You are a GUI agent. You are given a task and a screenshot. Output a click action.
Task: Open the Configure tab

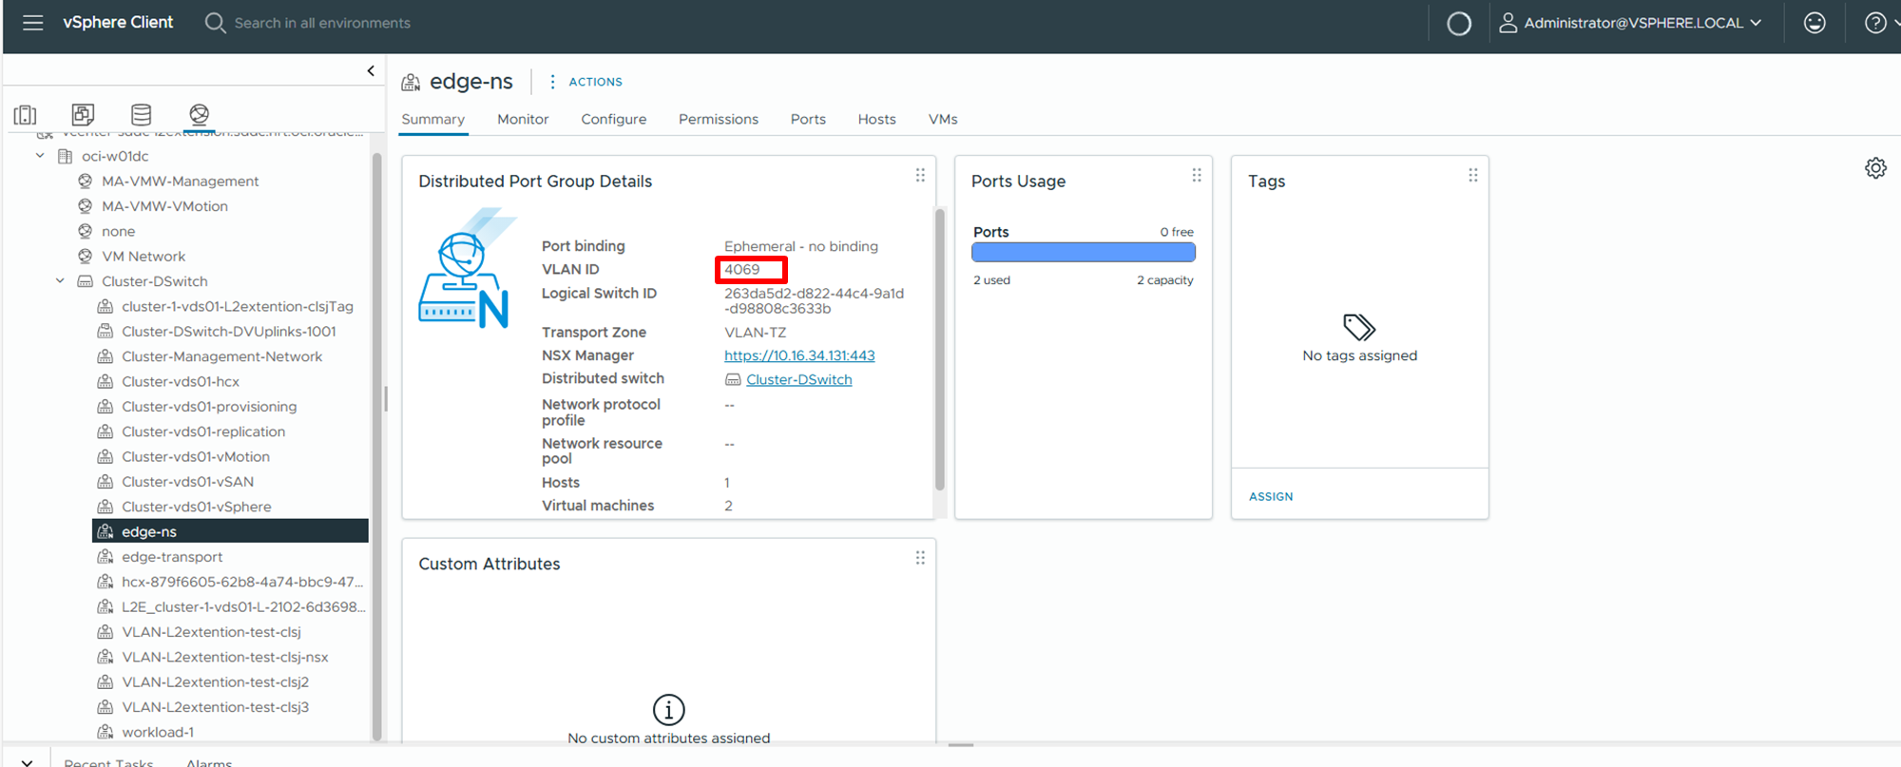[614, 119]
